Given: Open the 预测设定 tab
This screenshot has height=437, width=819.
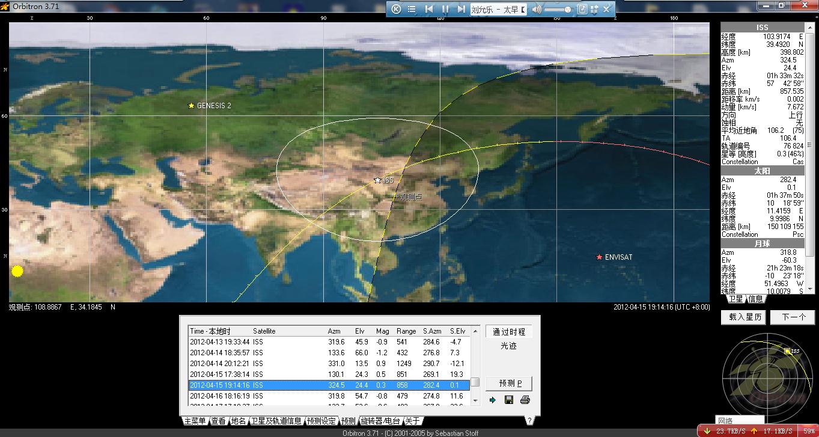Looking at the screenshot, I should 321,421.
